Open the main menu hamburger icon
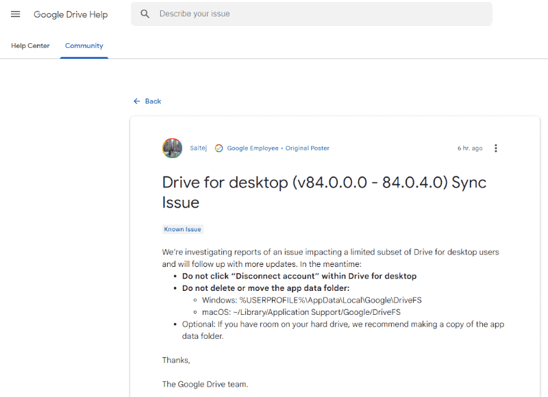Viewport: 548px width, 397px height. (x=16, y=14)
